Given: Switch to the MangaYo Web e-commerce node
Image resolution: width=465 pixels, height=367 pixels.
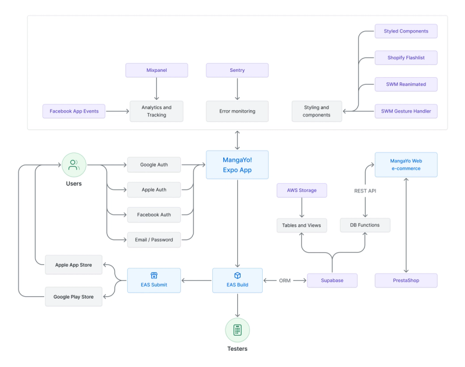Looking at the screenshot, I should pyautogui.click(x=406, y=165).
